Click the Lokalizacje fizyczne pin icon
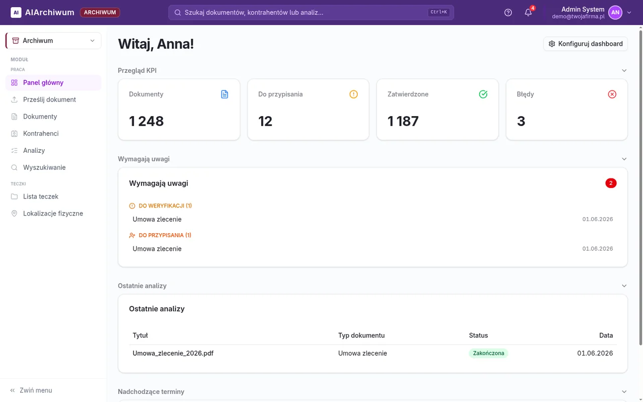The width and height of the screenshot is (643, 402). (14, 214)
